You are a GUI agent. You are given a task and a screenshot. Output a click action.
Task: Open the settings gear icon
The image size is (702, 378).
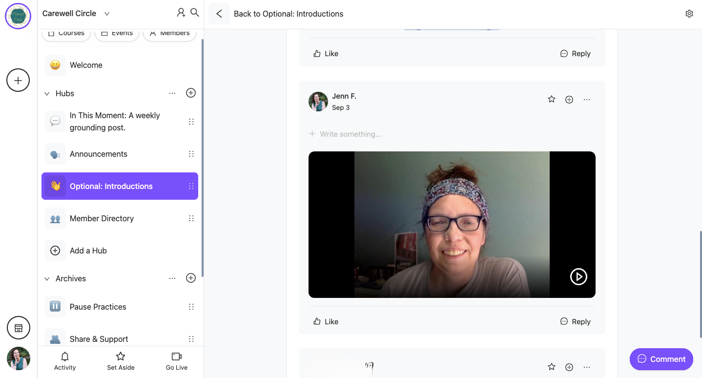point(689,14)
